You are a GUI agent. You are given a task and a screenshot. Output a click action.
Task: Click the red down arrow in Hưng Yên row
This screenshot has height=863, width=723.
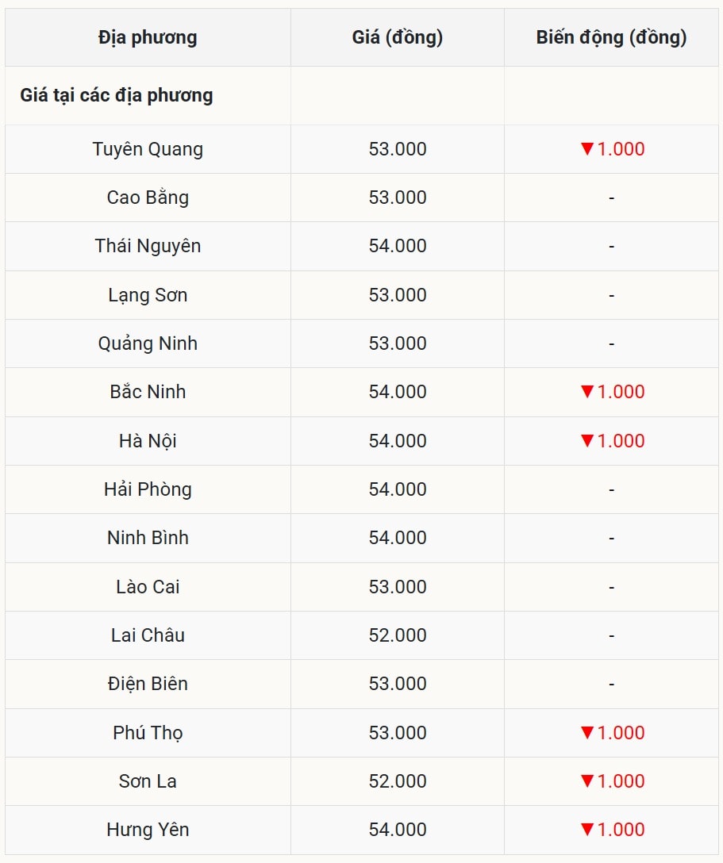click(587, 830)
